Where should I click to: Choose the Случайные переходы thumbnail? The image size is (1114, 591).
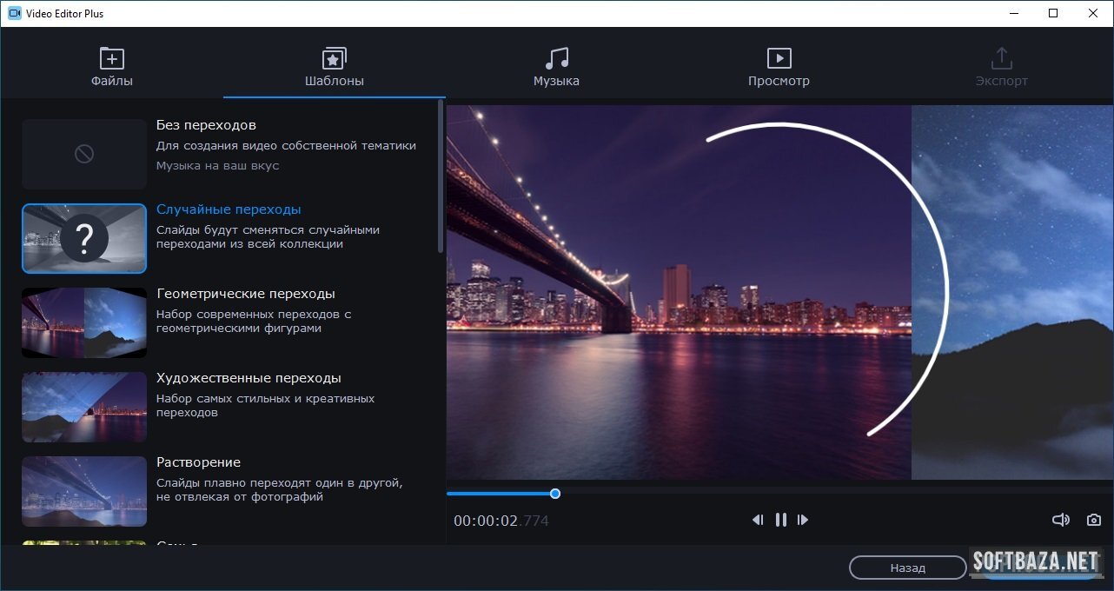(84, 238)
